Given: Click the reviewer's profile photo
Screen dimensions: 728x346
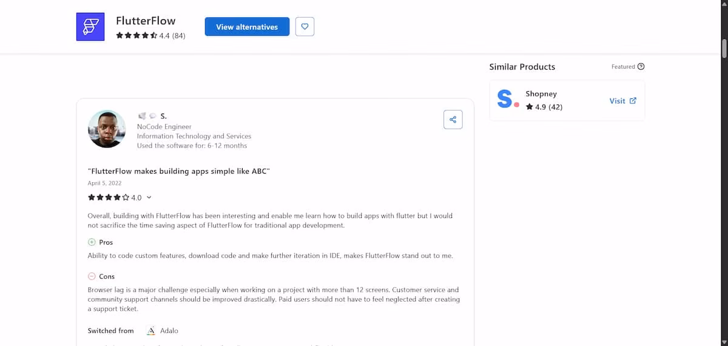Looking at the screenshot, I should [107, 129].
